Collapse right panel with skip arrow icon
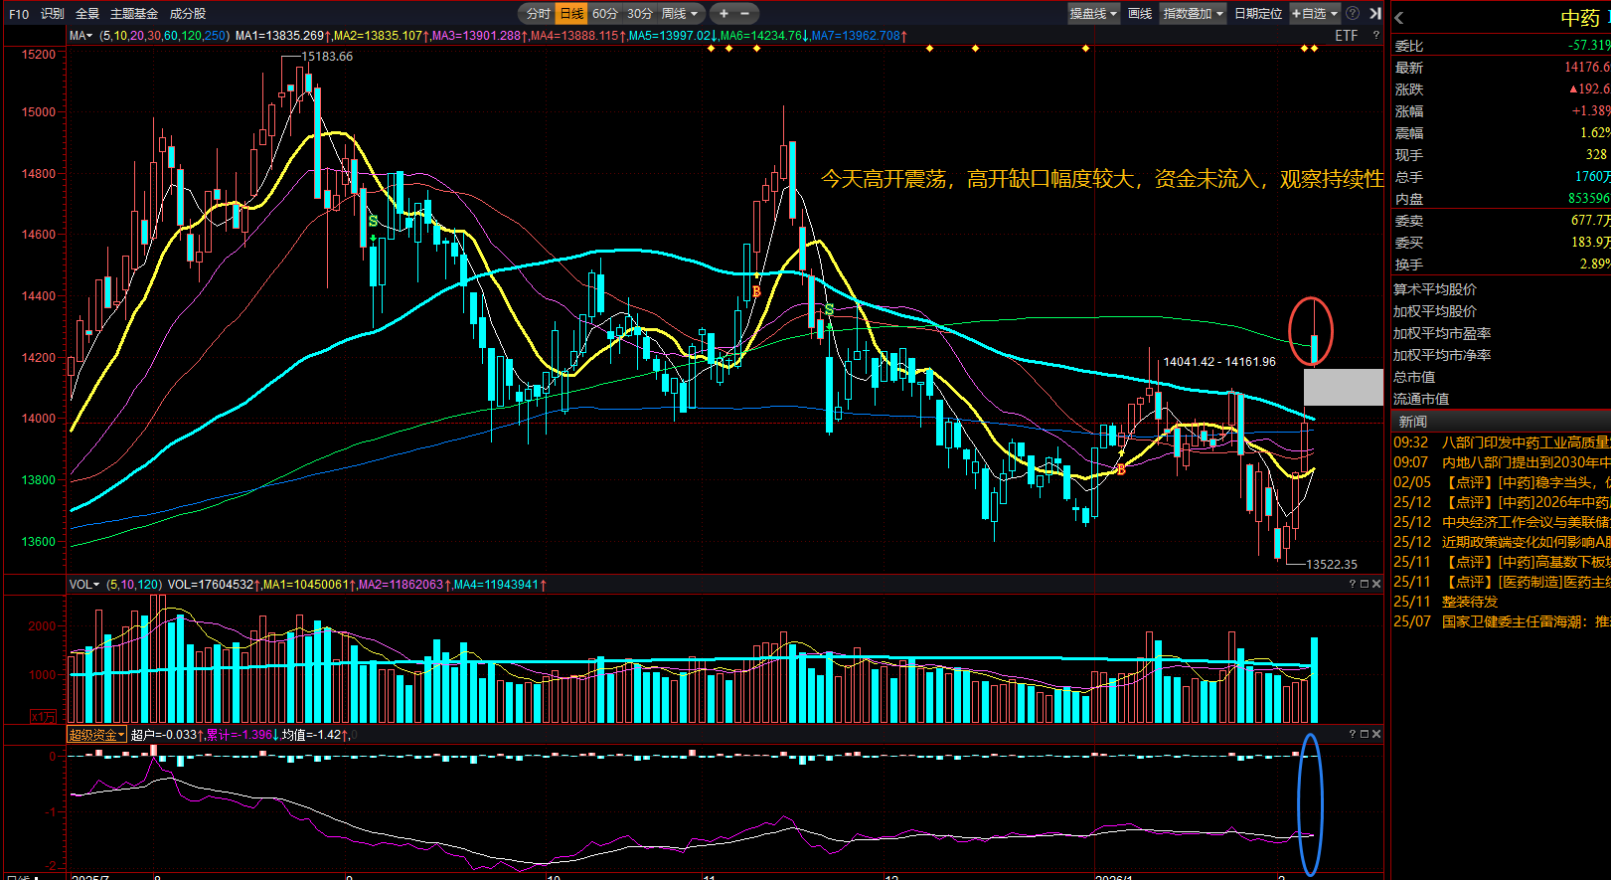Screen dimensions: 1611x880 (x=1374, y=13)
